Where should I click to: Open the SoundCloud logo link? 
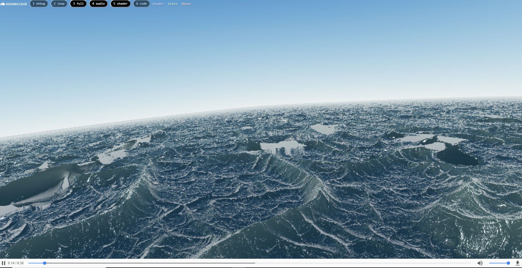tap(14, 4)
